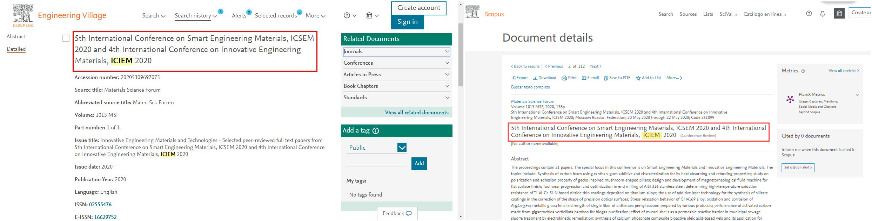Open the Scopus Lists page
This screenshot has height=221, width=872.
coord(708,14)
